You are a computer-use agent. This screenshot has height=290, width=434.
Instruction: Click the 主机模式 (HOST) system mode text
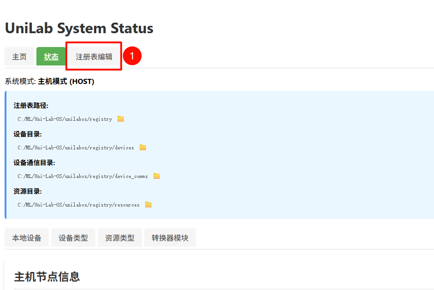(x=66, y=82)
